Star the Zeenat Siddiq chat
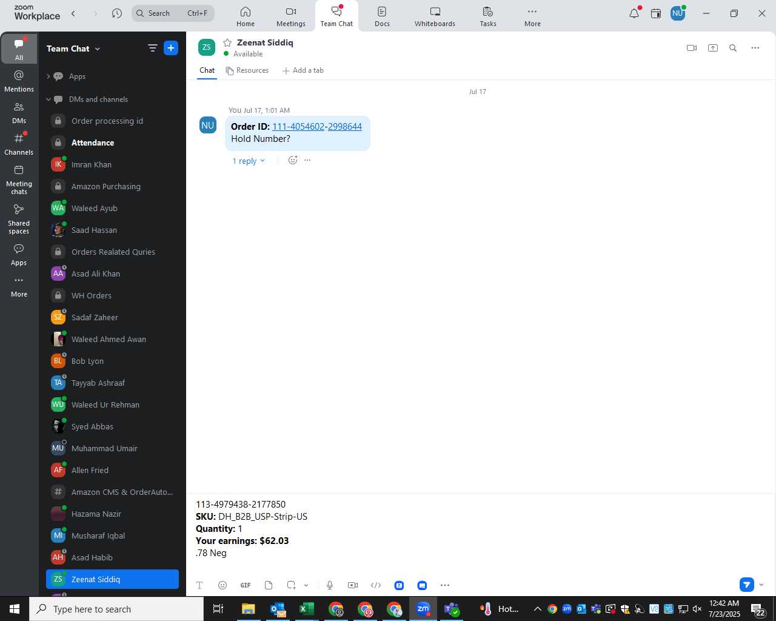Screen dimensions: 776x621 pos(227,42)
